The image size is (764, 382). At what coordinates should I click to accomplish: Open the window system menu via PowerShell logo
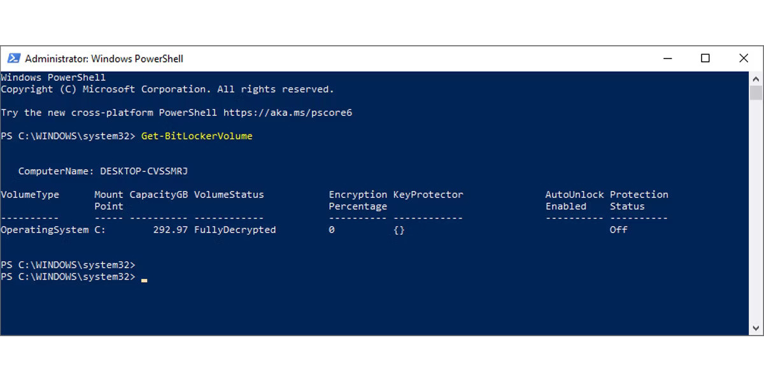[13, 58]
